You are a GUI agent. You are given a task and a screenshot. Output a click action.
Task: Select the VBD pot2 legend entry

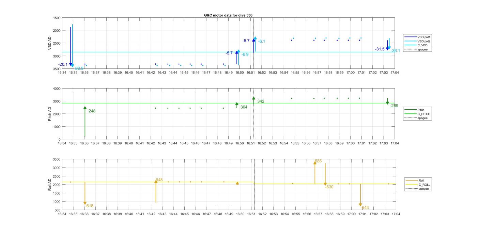[x=417, y=41]
